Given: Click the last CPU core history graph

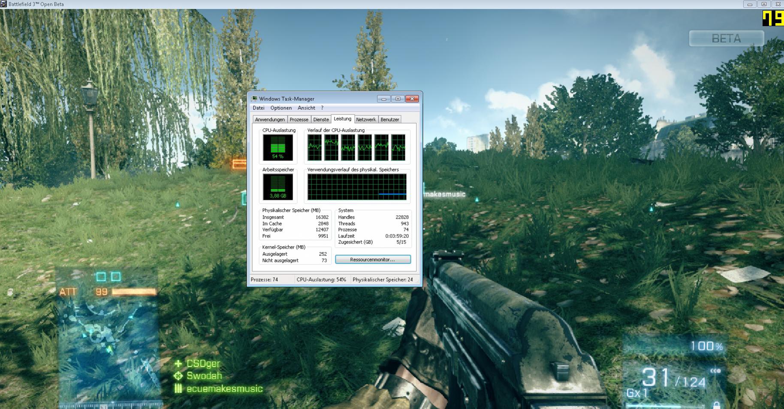Looking at the screenshot, I should click(398, 147).
